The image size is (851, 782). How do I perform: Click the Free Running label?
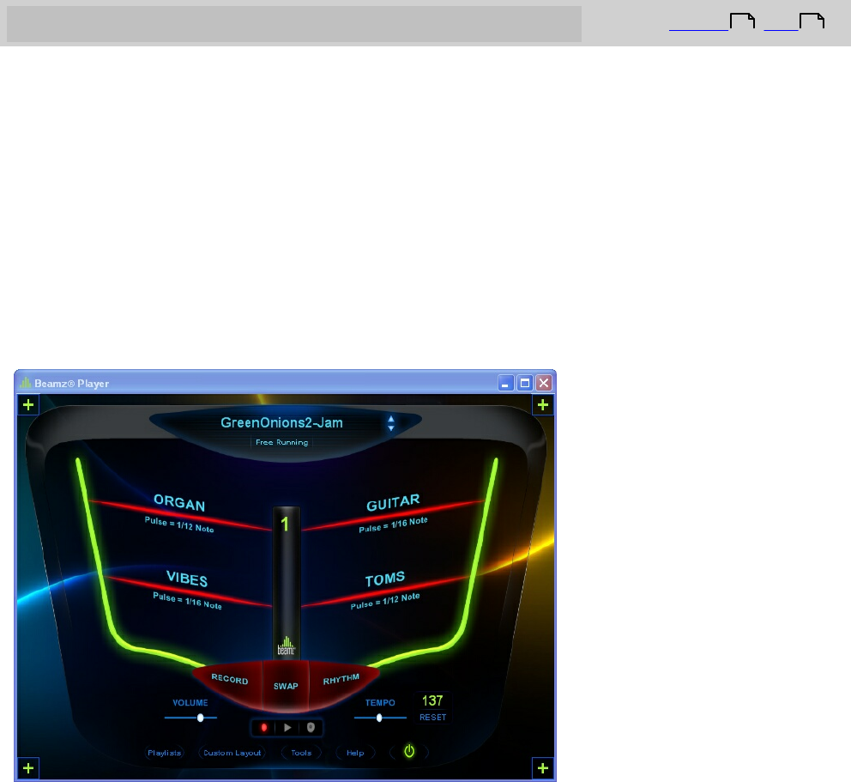pos(281,442)
